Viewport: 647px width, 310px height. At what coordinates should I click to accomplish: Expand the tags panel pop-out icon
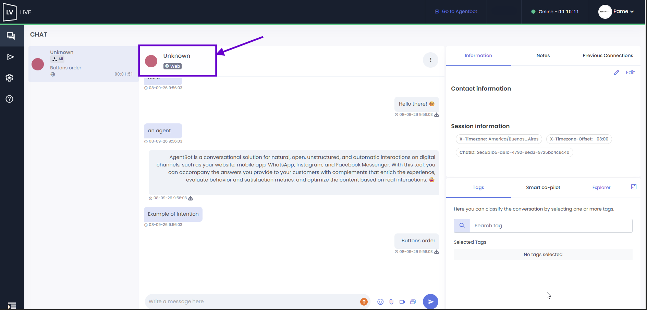click(634, 187)
